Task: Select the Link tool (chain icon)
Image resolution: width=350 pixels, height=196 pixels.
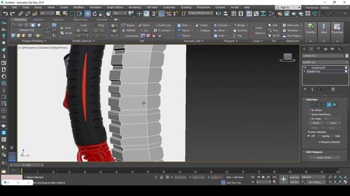Action: [21, 14]
